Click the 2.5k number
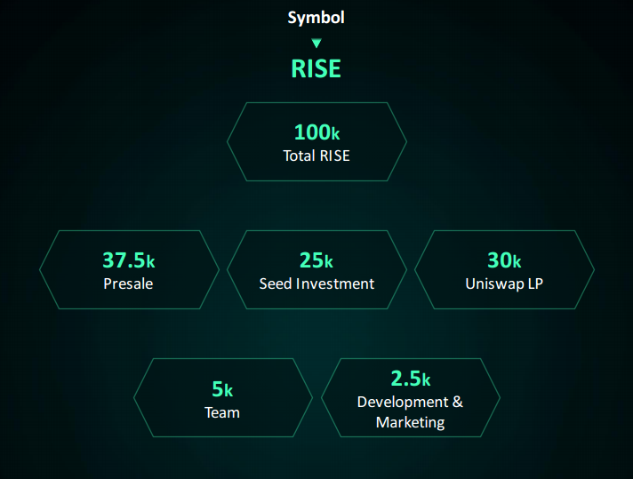Image resolution: width=633 pixels, height=479 pixels. coord(411,379)
